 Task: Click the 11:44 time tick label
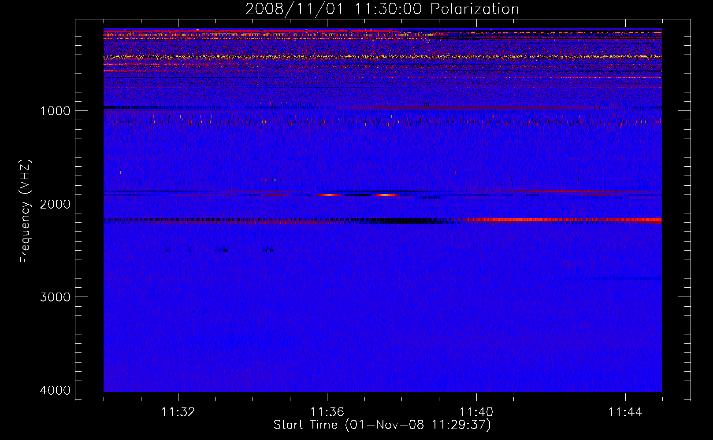pos(625,412)
